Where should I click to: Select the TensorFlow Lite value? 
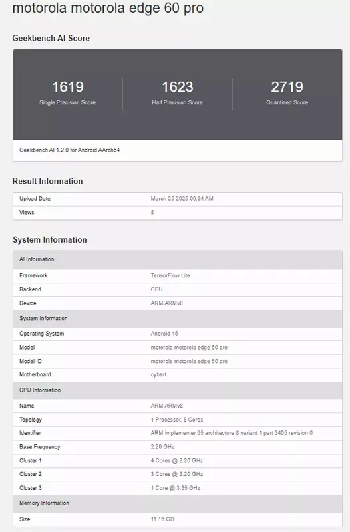pos(170,275)
